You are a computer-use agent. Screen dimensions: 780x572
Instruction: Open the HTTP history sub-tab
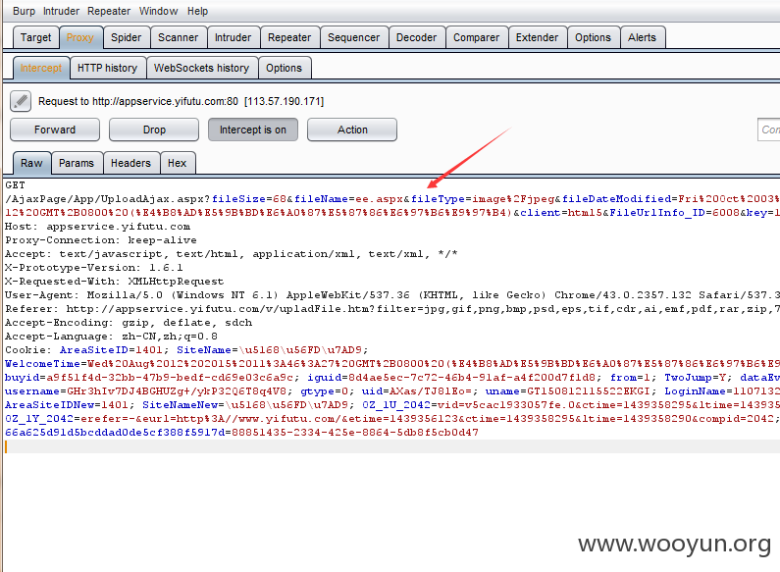(108, 68)
